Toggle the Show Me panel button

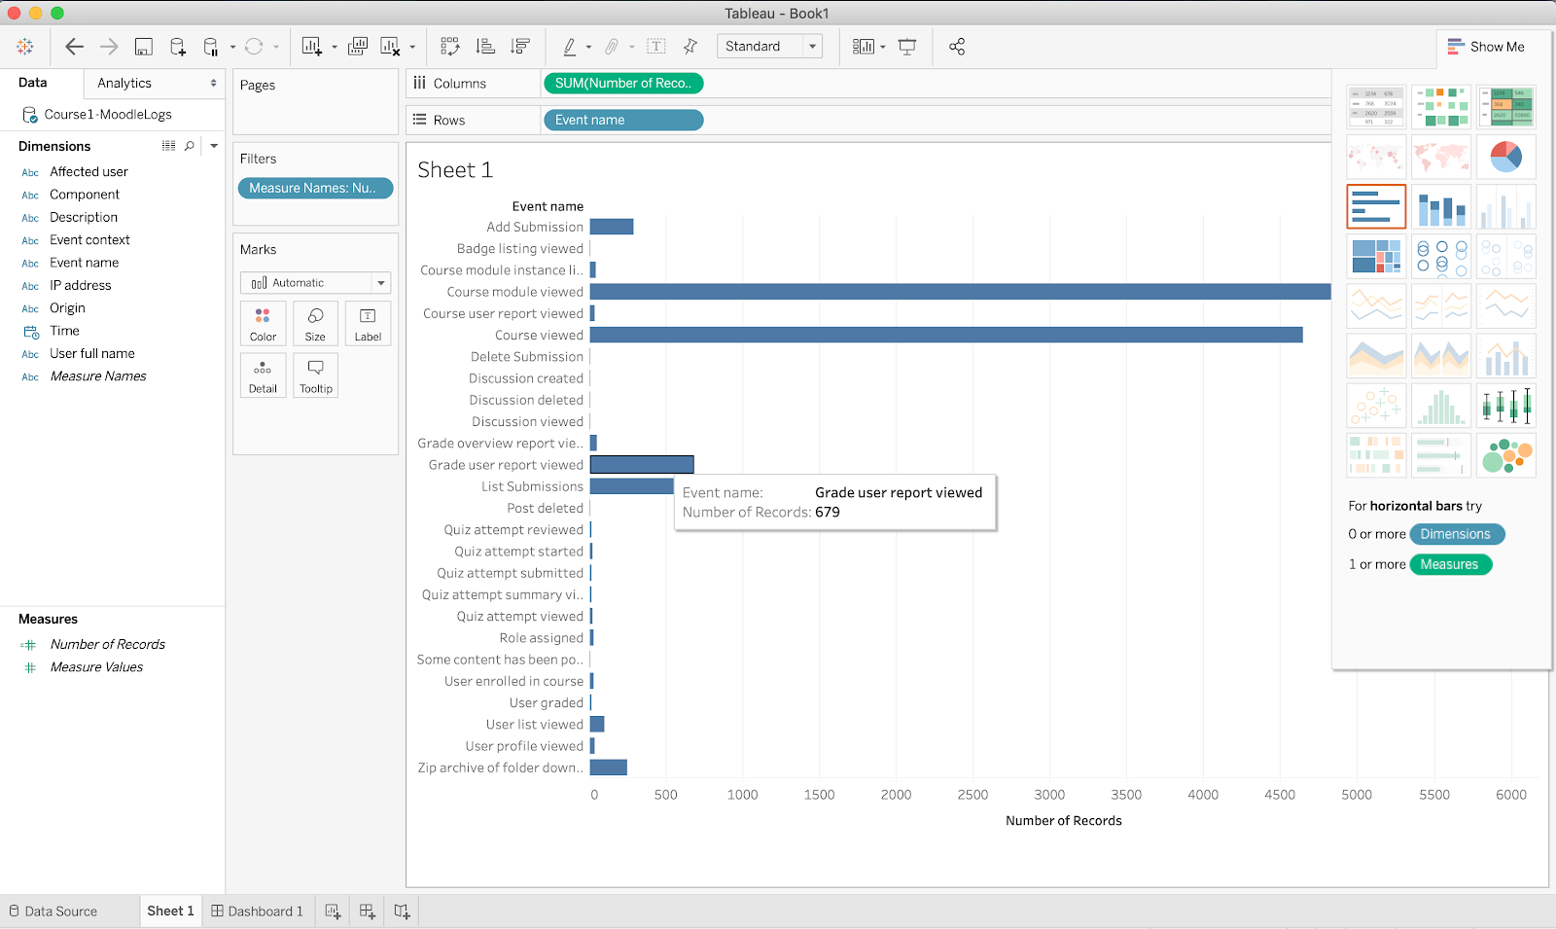point(1486,47)
